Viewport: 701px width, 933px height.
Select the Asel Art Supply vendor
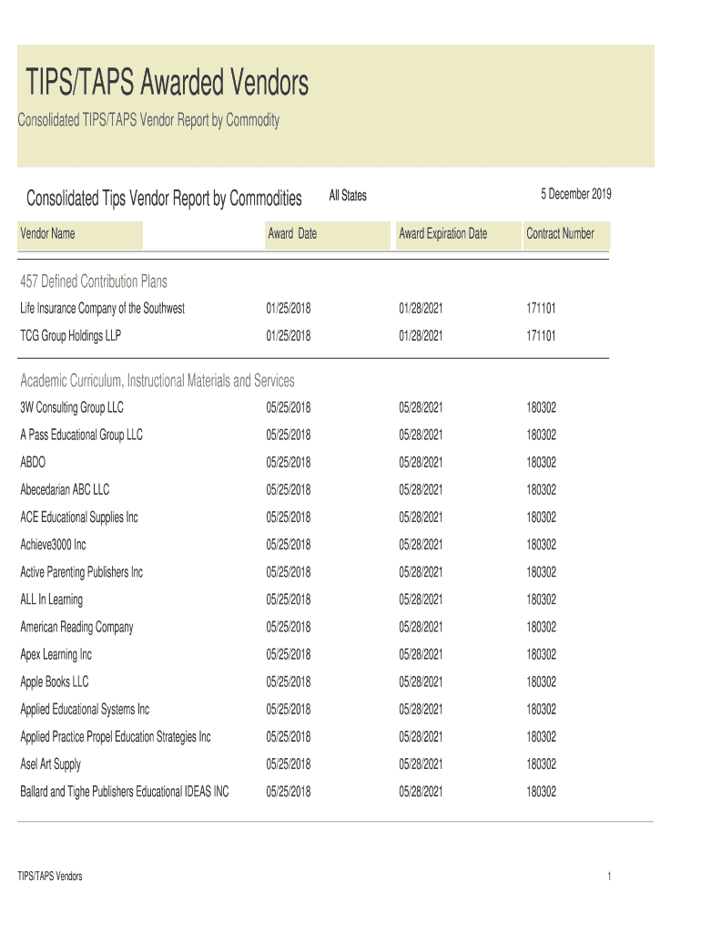click(51, 764)
